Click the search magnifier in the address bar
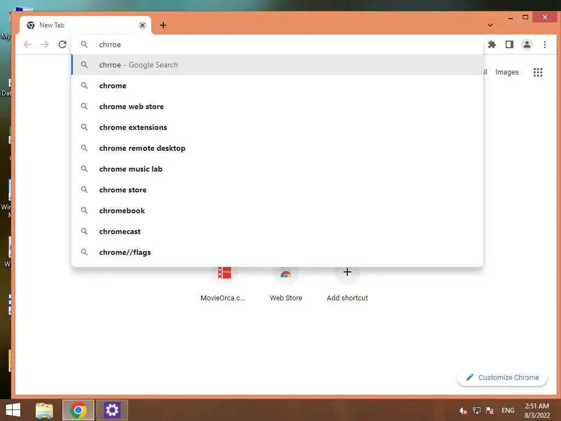Viewport: 561px width, 421px height. pyautogui.click(x=84, y=44)
